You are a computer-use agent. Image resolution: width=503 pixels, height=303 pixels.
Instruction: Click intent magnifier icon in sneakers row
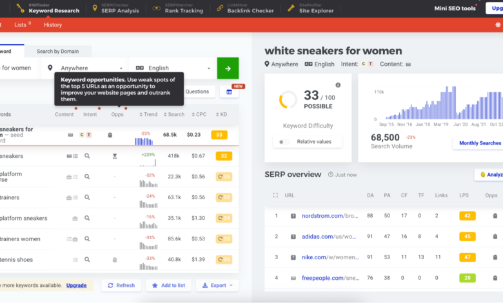click(x=87, y=156)
